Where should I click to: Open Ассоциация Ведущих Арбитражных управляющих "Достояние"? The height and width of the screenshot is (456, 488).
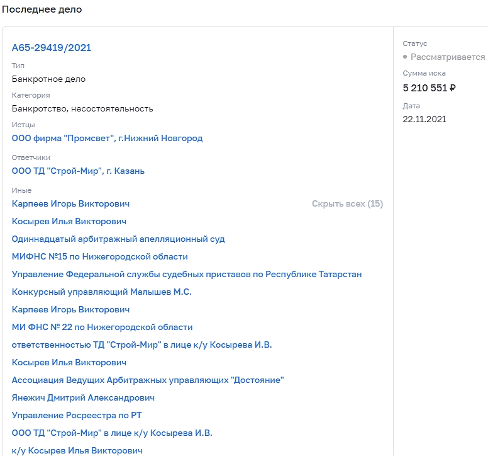click(148, 380)
